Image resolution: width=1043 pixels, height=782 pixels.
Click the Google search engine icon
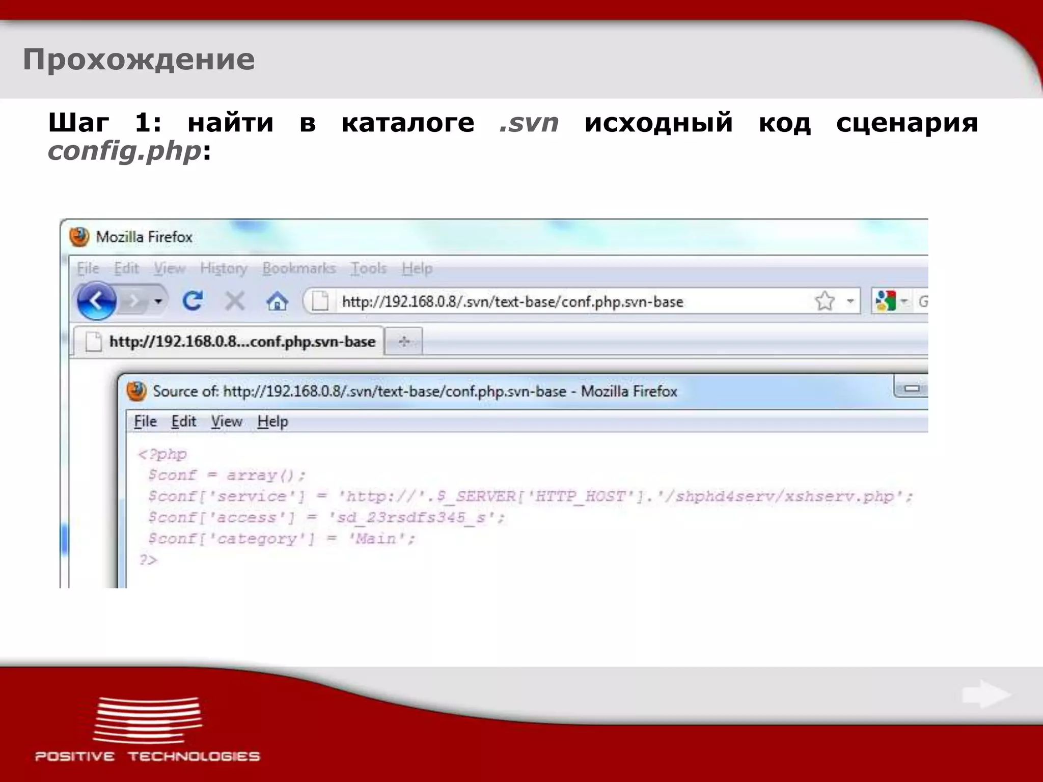[x=886, y=301]
